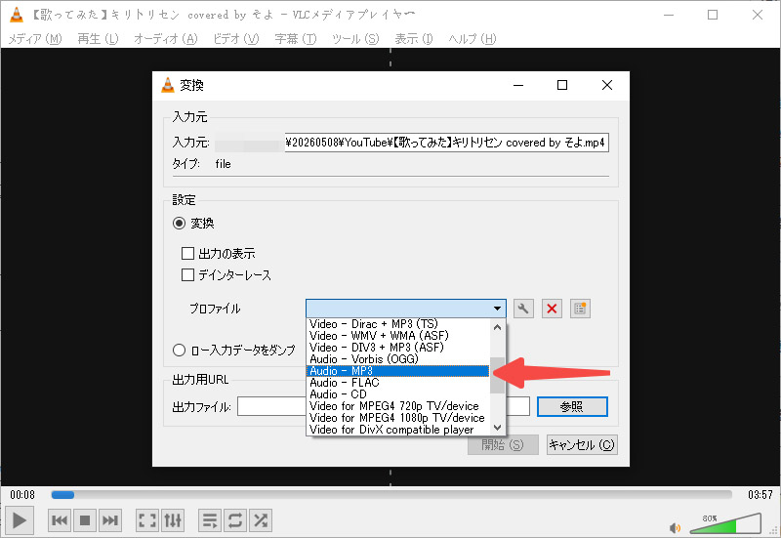Choose Audio - CD profile

pos(397,394)
